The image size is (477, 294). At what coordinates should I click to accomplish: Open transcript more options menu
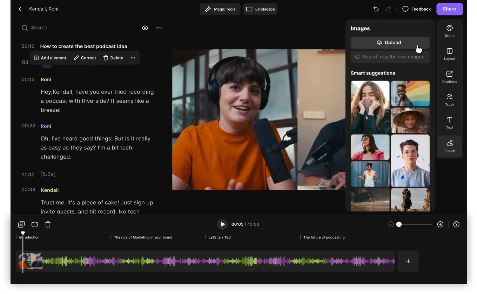click(159, 28)
